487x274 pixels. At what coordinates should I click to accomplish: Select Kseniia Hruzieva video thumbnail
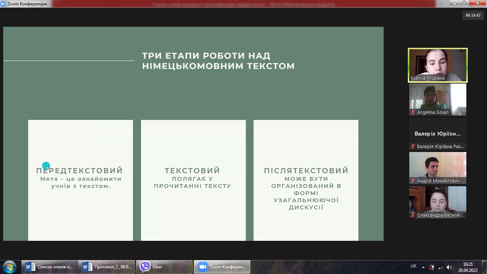(438, 65)
